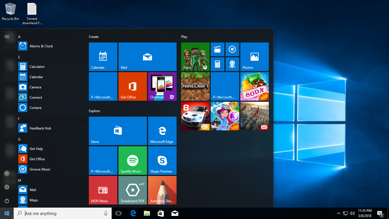Image resolution: width=389 pixels, height=219 pixels.
Task: Open the Xbox tile
Action: point(195,57)
